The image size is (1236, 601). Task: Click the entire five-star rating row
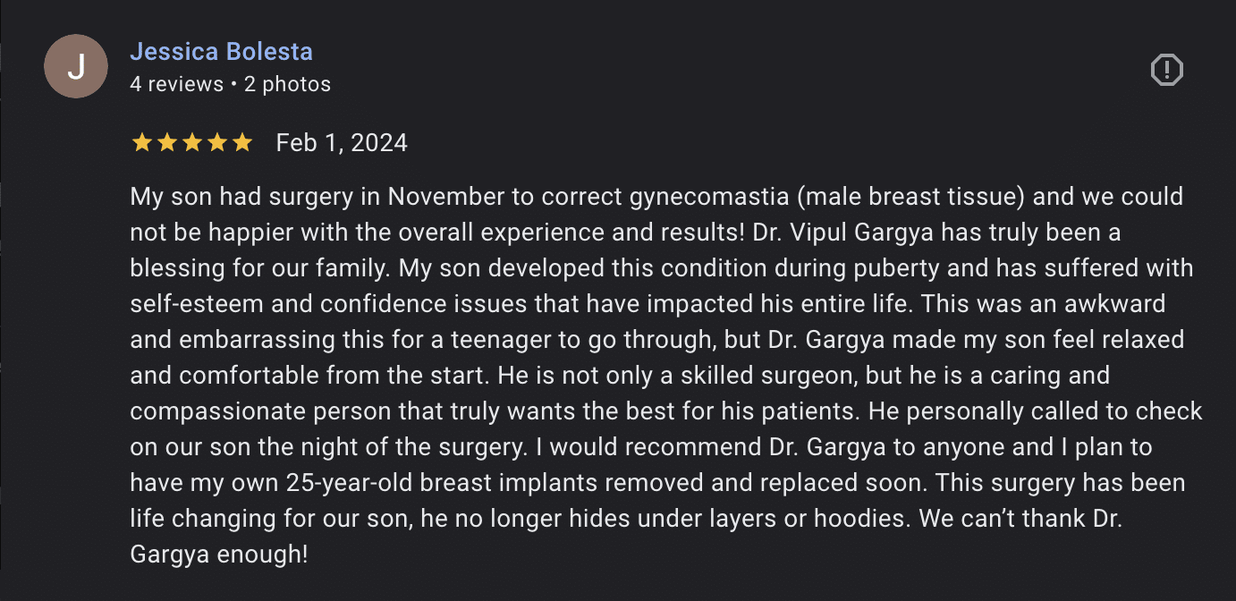tap(191, 141)
